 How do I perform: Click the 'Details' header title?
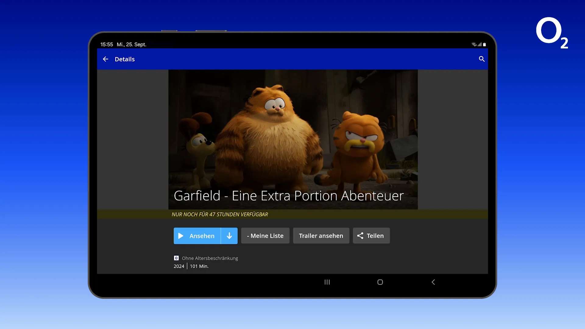[125, 59]
